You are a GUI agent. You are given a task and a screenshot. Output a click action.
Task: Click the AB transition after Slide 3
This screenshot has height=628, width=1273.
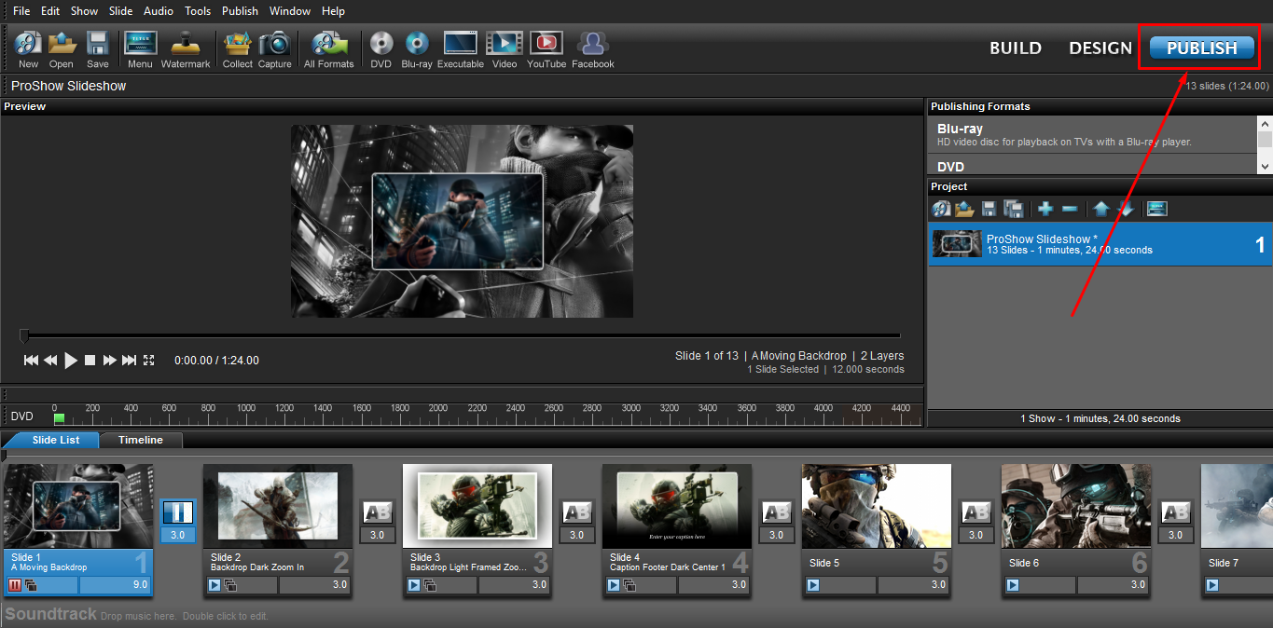click(x=577, y=512)
